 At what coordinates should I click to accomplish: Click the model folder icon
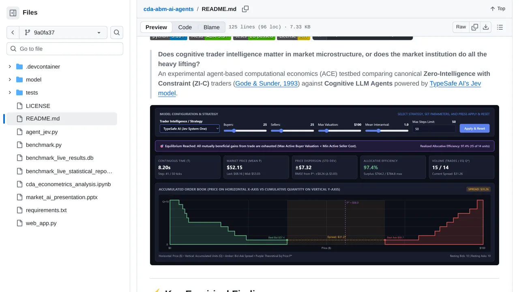19,79
